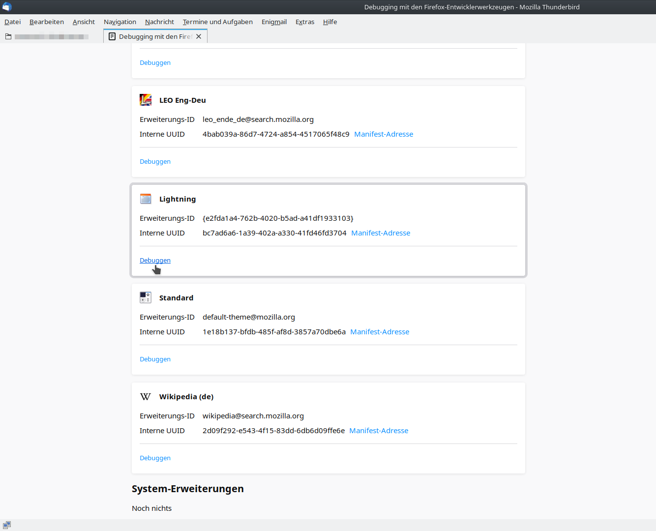
Task: Open the Datei menu
Action: pyautogui.click(x=13, y=22)
